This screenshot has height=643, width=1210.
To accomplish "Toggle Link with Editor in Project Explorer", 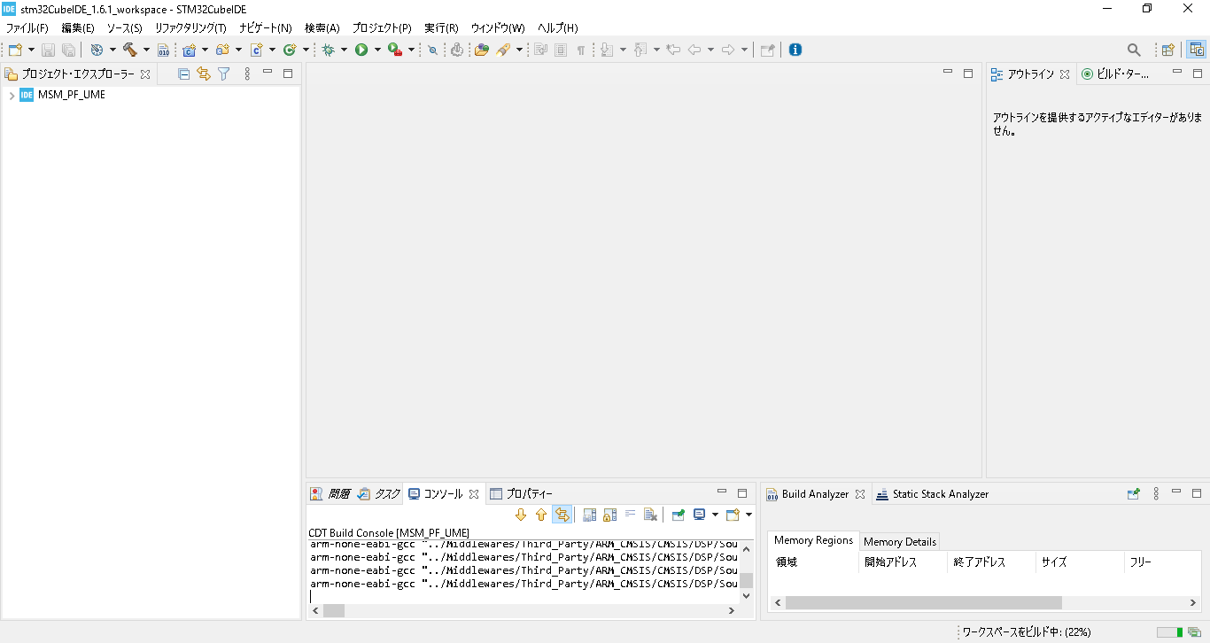I will click(x=204, y=74).
